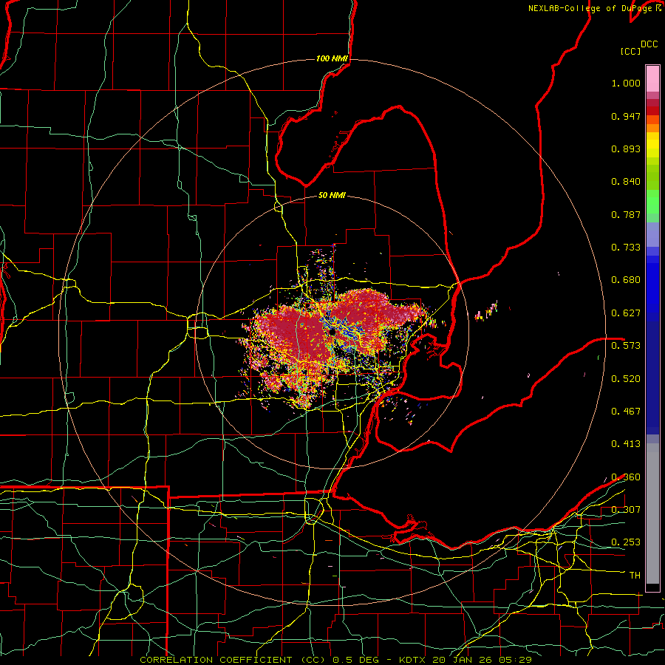Click the 100 NMI range ring label
The height and width of the screenshot is (665, 665).
point(332,58)
